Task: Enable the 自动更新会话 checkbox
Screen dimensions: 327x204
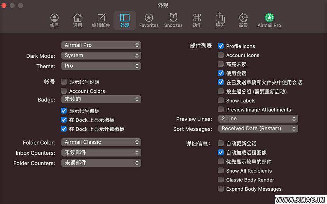Action: click(x=221, y=143)
